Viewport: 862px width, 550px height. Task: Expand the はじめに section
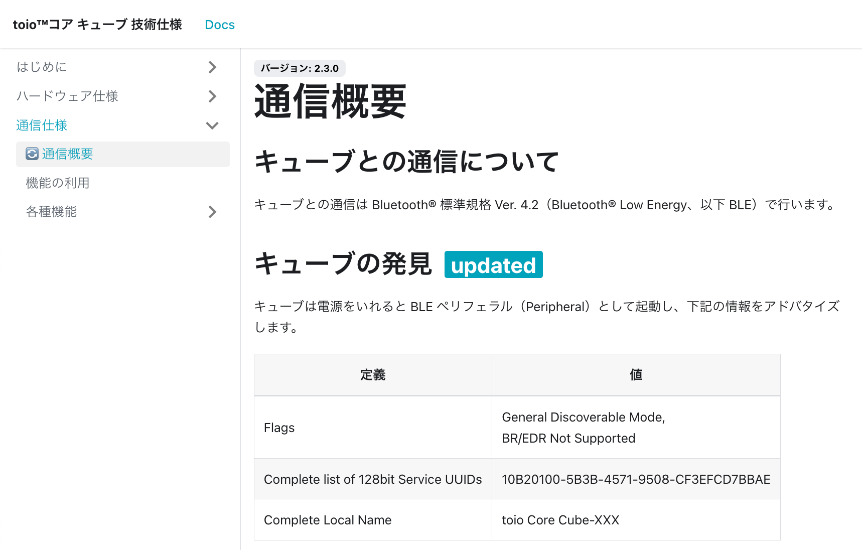[212, 67]
